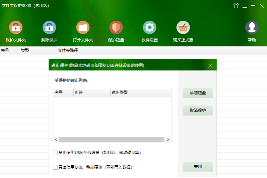Image resolution: width=267 pixels, height=178 pixels.
Task: Click the 磁盘类型 column header
Action: click(x=140, y=93)
